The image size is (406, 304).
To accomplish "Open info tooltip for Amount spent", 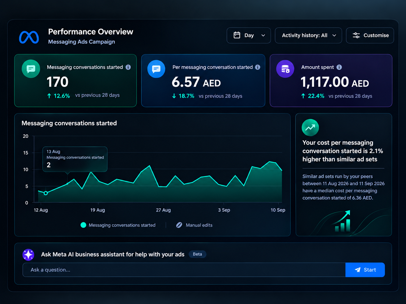I will (339, 67).
